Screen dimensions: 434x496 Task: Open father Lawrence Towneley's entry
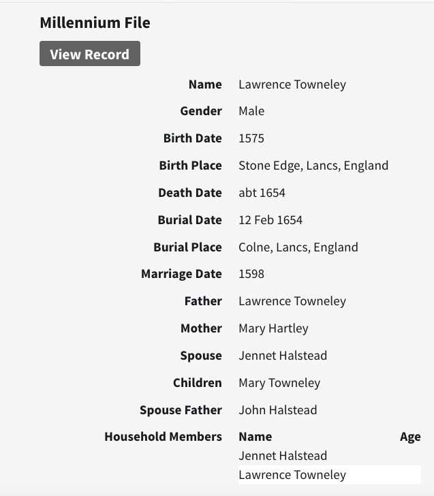[x=292, y=301]
